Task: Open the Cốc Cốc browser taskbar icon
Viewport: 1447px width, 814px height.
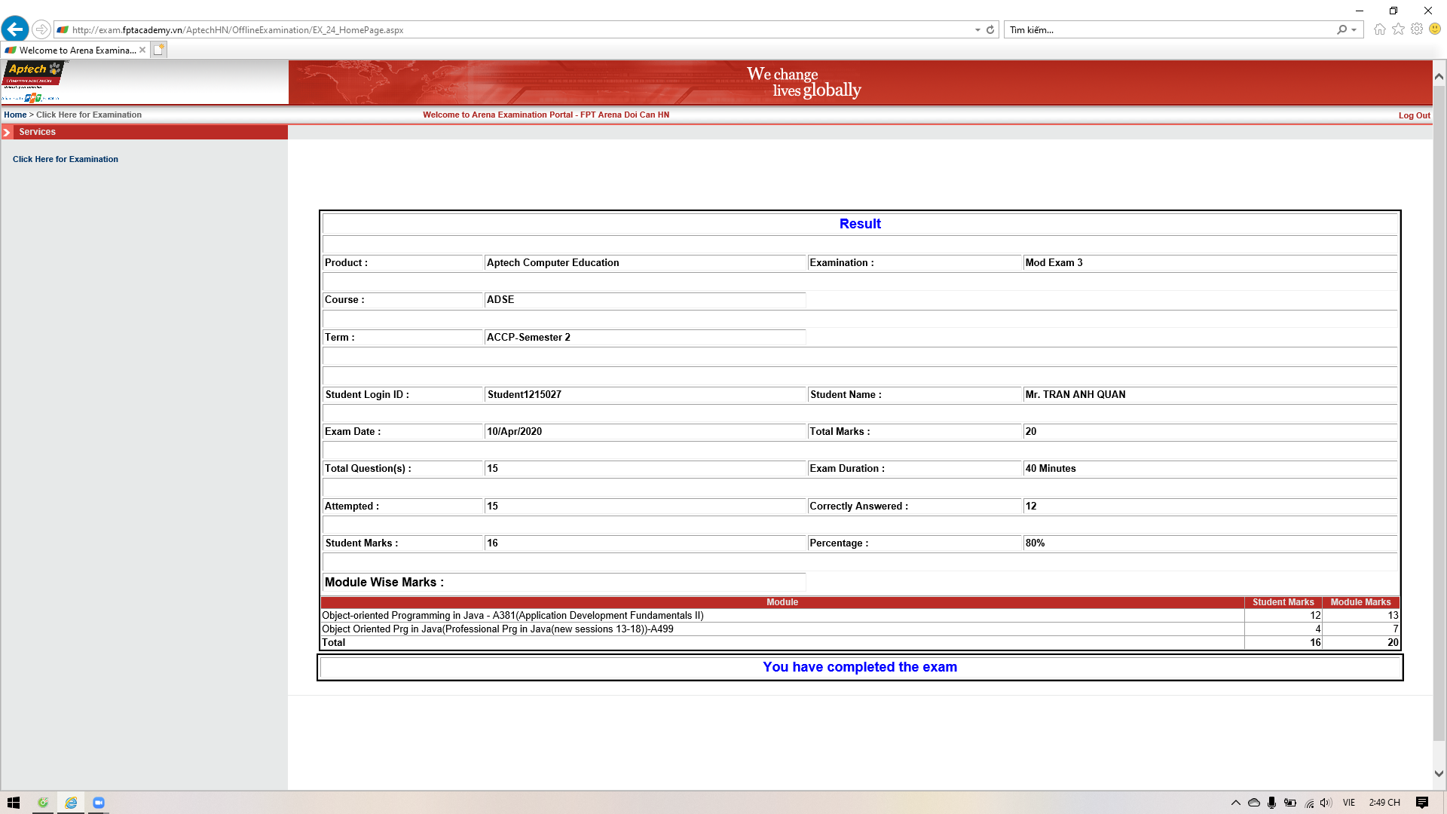Action: click(43, 803)
